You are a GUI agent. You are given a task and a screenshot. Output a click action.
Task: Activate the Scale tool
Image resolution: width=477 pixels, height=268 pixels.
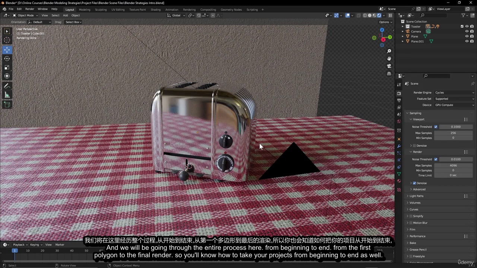coord(7,67)
